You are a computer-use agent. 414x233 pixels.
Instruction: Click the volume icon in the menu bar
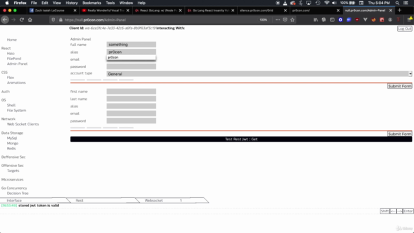334,3
